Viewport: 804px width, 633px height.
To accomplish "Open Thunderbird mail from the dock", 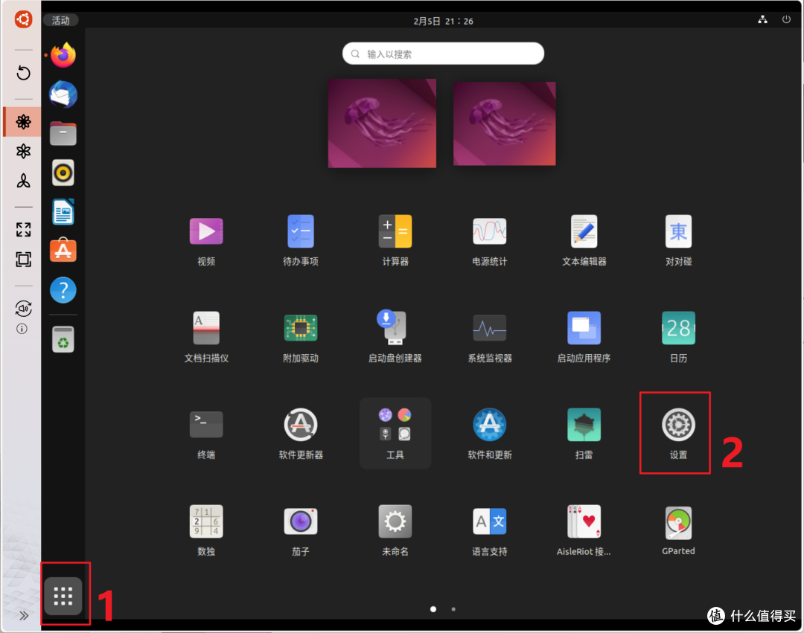I will pyautogui.click(x=63, y=94).
